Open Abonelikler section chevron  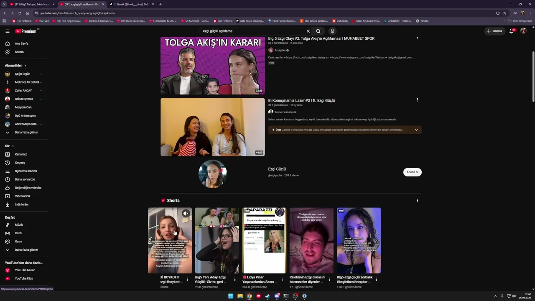(x=25, y=66)
